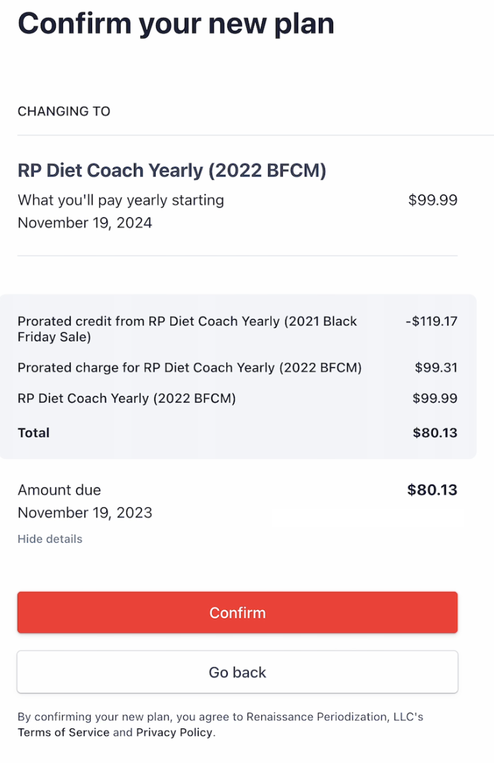Click the $80.13 amount in Total row
Screen dimensions: 494x763
point(435,432)
